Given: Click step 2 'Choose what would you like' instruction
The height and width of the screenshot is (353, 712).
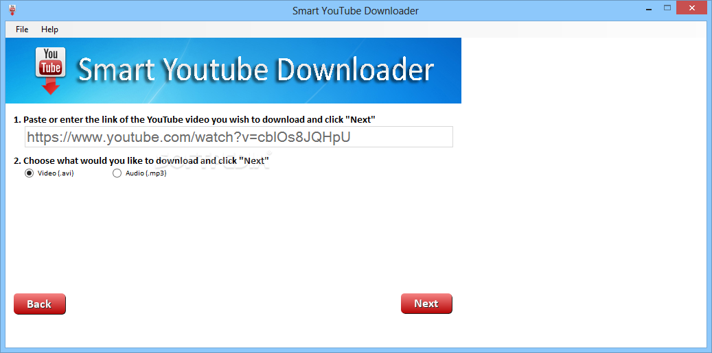Looking at the screenshot, I should point(141,160).
